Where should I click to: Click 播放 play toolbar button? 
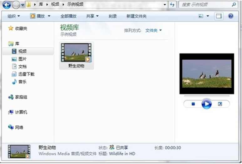pos(40,16)
